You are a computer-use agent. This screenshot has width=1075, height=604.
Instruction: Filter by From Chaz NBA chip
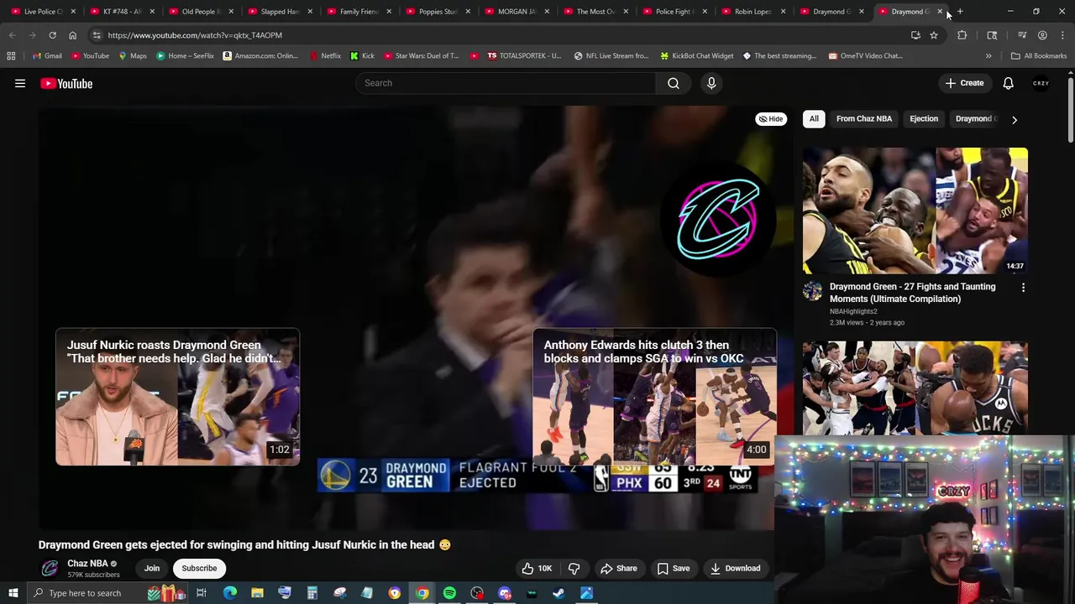coord(864,119)
